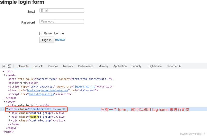The image size is (207, 136).
Task: Collapse the head element node
Action: click(4, 75)
